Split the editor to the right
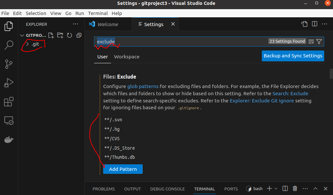 (314, 24)
